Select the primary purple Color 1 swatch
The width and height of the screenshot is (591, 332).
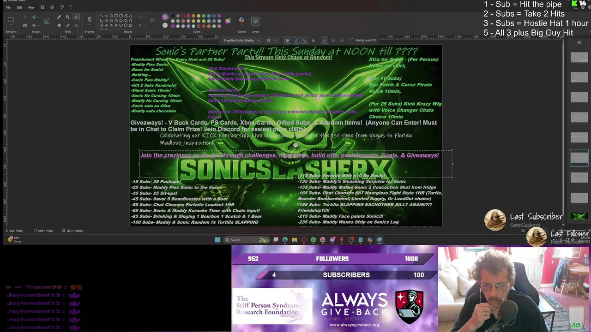point(165,17)
